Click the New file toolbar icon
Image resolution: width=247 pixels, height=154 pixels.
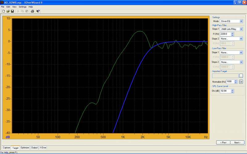tap(3, 11)
